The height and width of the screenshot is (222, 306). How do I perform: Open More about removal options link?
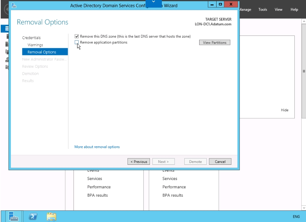coord(97,147)
